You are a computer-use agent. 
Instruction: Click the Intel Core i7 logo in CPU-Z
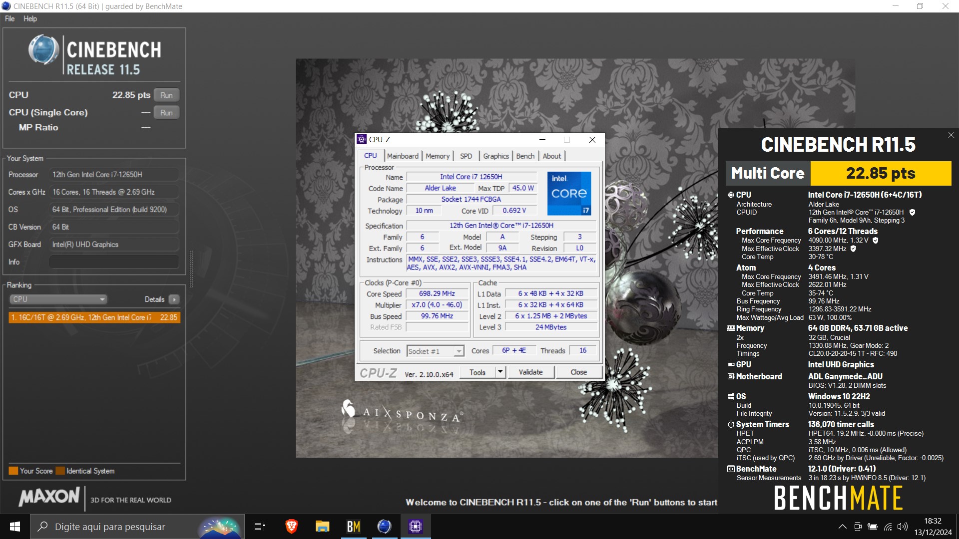pos(569,194)
